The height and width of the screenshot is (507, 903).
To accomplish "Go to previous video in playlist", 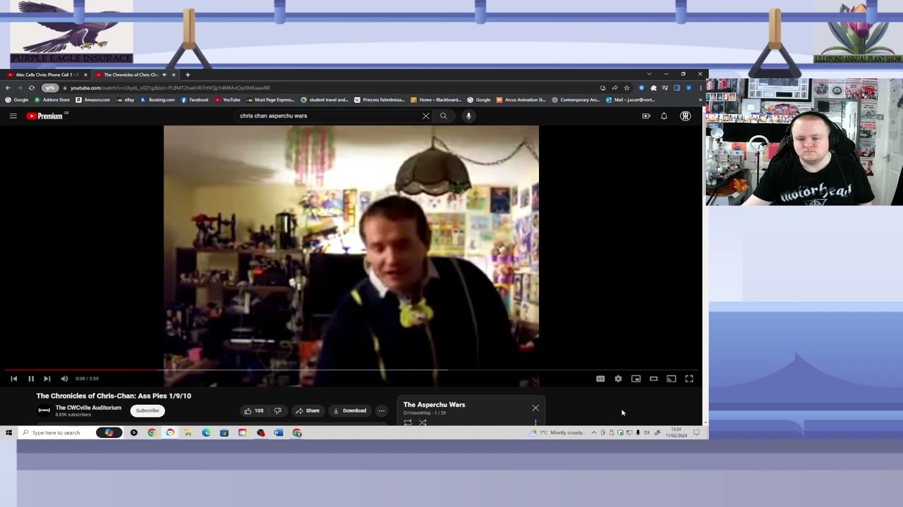I will pos(14,379).
